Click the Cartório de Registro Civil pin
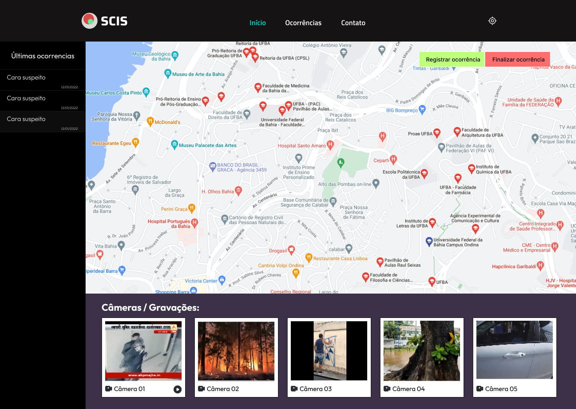Image resolution: width=576 pixels, height=409 pixels. (224, 219)
